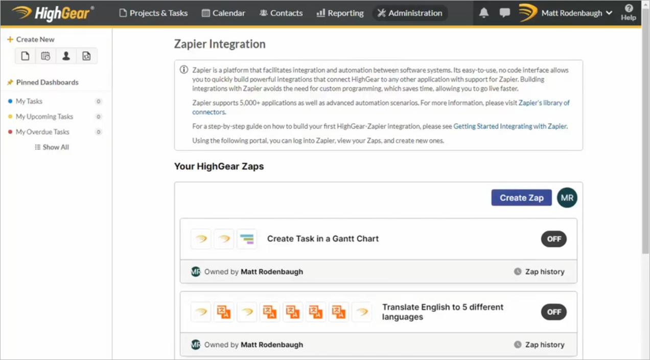Image resolution: width=650 pixels, height=360 pixels.
Task: Open Help from the top bar
Action: pyautogui.click(x=629, y=13)
